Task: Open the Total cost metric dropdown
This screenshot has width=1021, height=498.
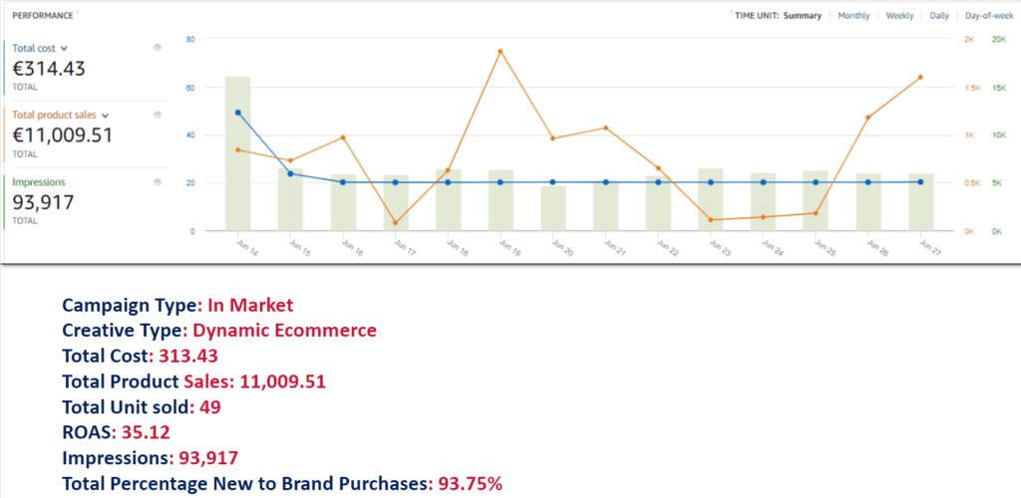Action: (65, 48)
